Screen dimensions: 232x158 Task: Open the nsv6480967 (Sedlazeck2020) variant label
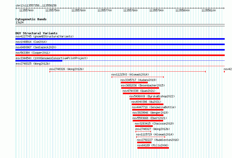click(36, 47)
